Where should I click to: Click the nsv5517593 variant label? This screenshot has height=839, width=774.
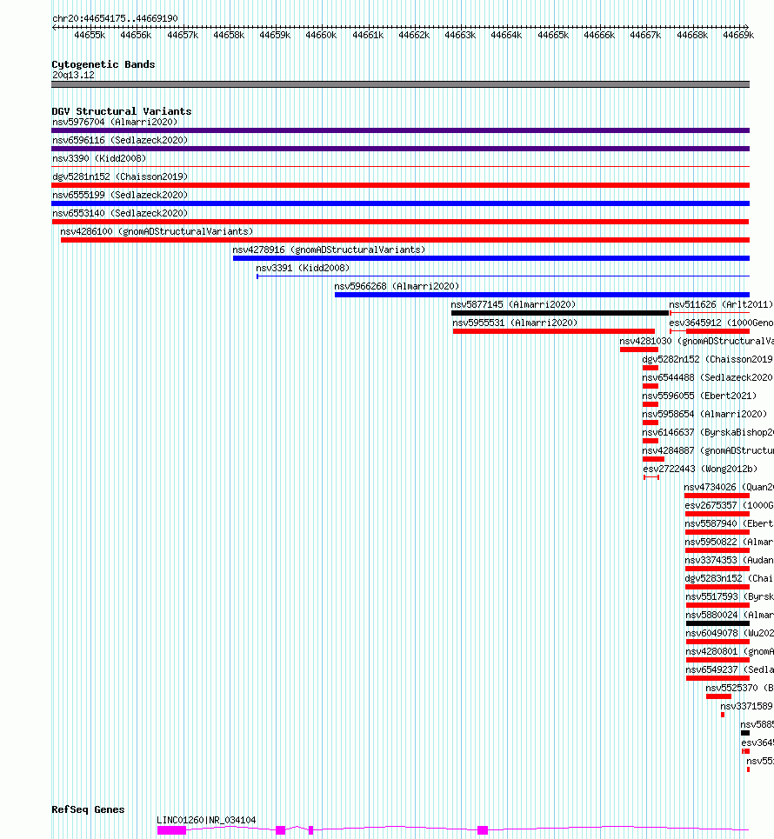[730, 596]
